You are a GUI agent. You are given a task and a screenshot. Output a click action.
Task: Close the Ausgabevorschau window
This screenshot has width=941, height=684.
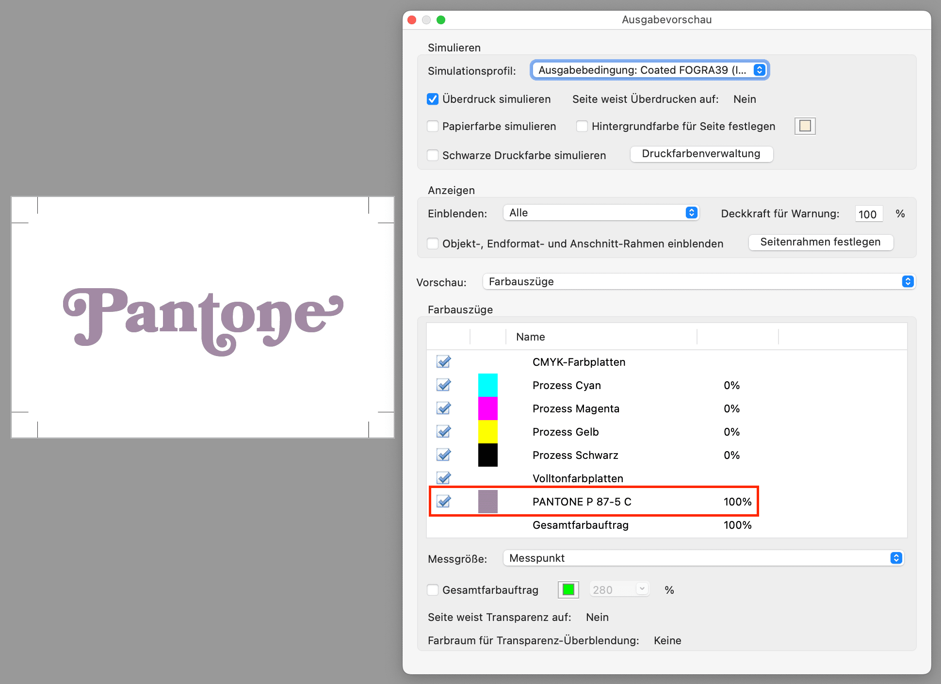click(x=412, y=20)
